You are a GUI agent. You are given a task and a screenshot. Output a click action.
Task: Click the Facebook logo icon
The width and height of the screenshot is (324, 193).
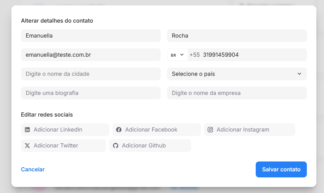[x=119, y=130]
